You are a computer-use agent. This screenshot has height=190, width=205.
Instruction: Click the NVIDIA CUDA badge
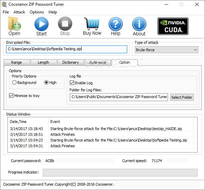[173, 26]
